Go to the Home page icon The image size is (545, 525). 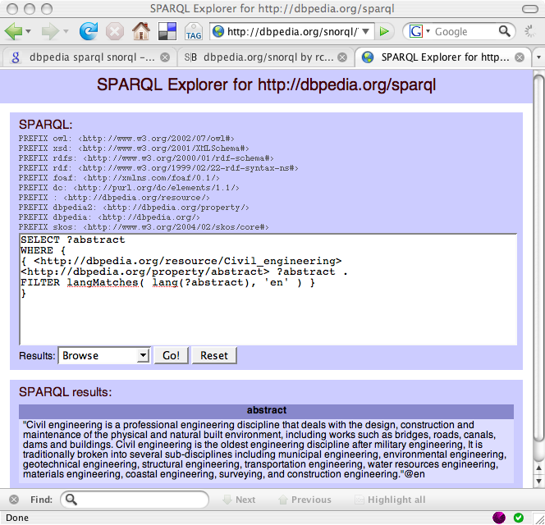[141, 32]
